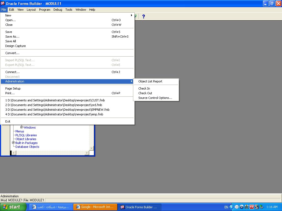Open recent file CUST.fmb
282x211 pixels.
[67, 100]
